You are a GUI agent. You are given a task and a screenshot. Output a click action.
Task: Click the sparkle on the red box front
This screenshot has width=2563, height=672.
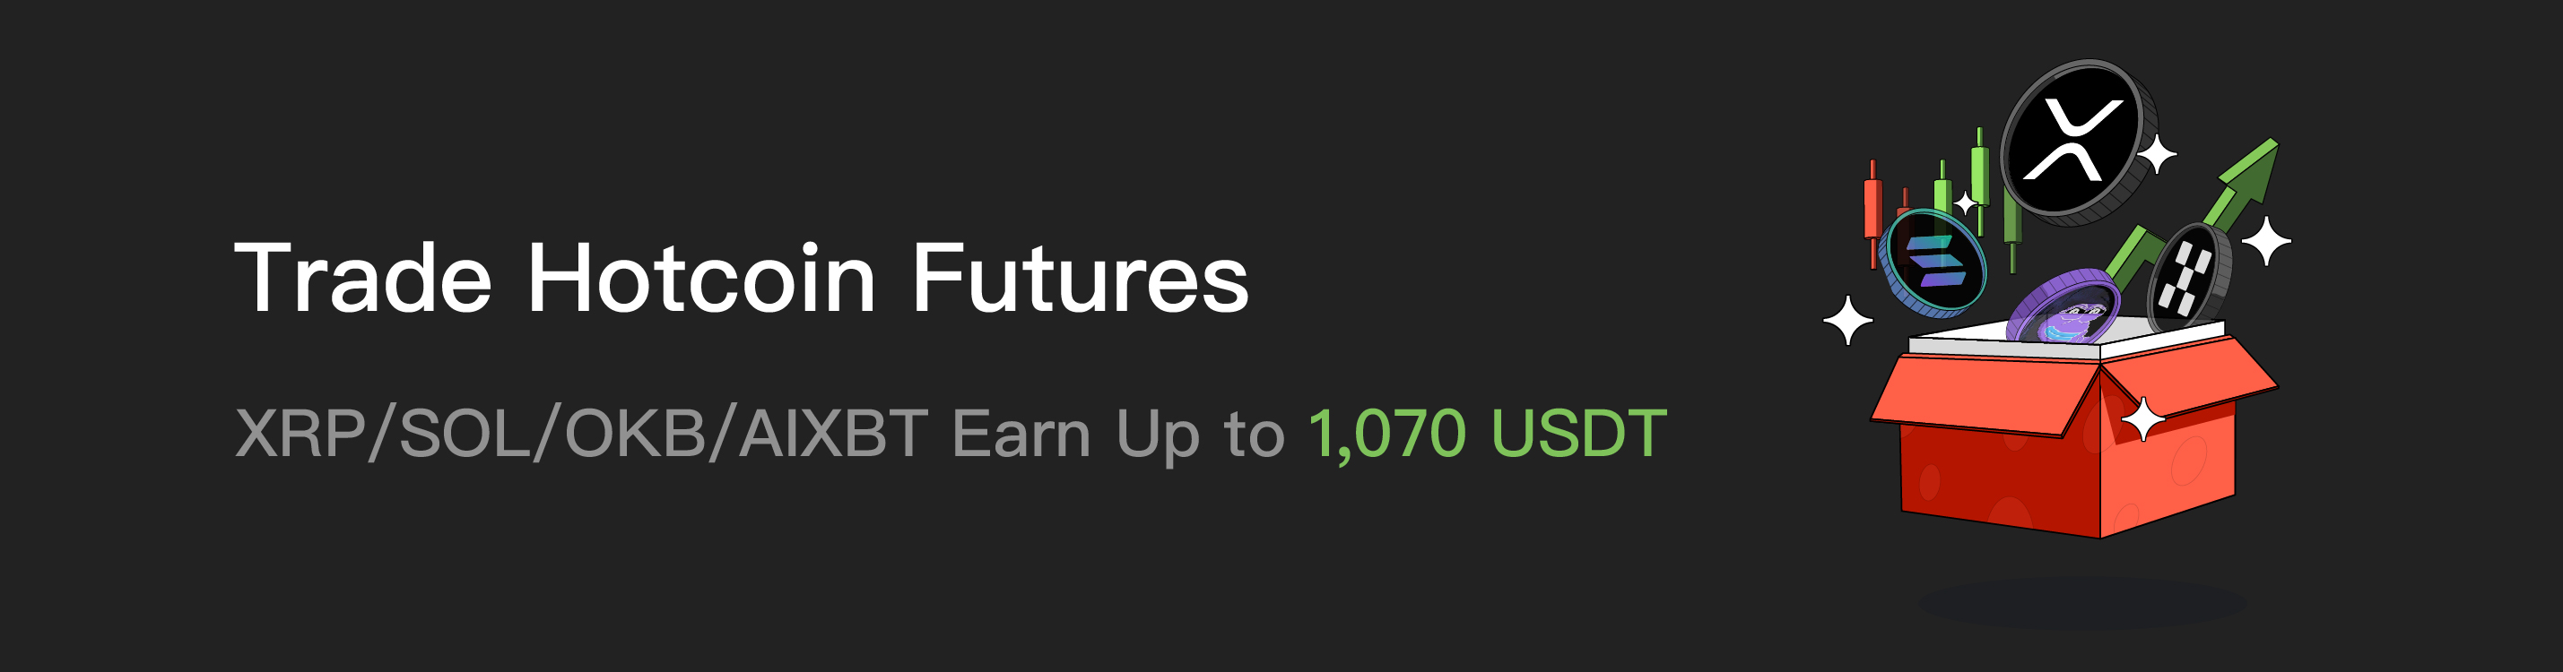tap(2143, 418)
